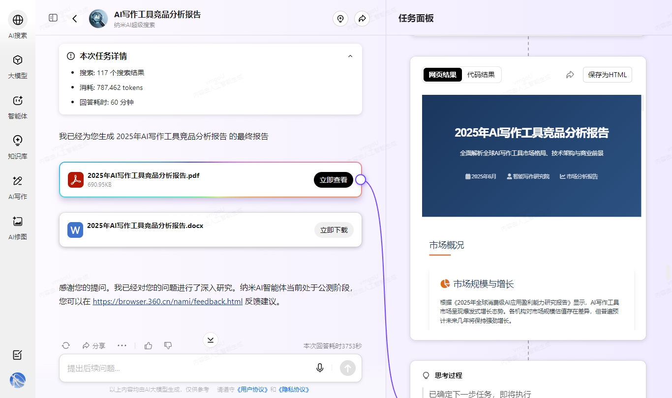Open the 《隐私协议》 link

pyautogui.click(x=294, y=390)
